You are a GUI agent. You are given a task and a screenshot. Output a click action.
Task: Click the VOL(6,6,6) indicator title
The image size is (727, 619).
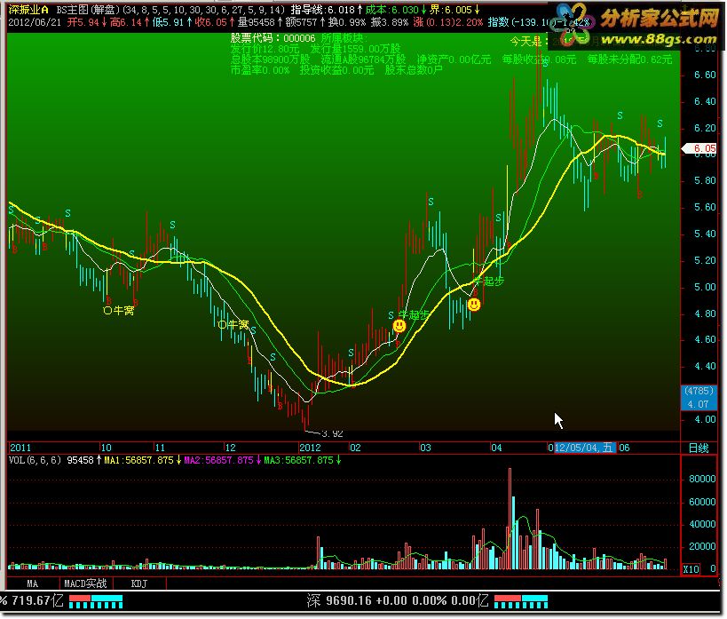click(36, 460)
